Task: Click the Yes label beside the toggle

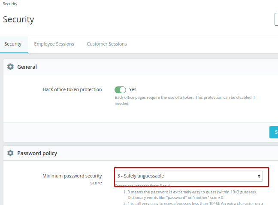Action: [x=133, y=89]
